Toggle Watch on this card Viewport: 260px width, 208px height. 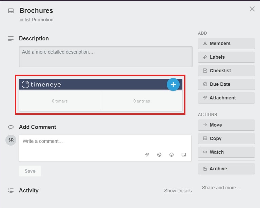pyautogui.click(x=226, y=152)
